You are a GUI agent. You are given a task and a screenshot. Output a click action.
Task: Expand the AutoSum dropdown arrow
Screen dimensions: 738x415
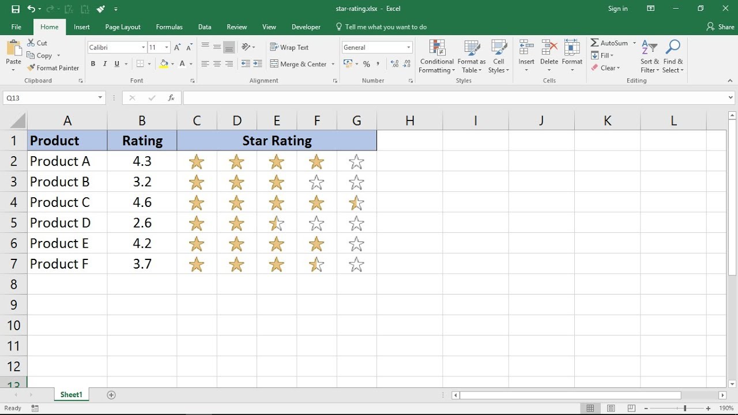pos(634,43)
